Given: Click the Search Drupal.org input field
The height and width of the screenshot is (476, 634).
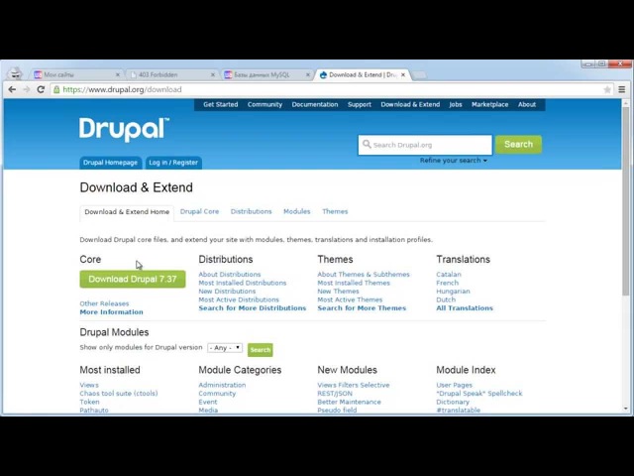Looking at the screenshot, I should (x=425, y=145).
